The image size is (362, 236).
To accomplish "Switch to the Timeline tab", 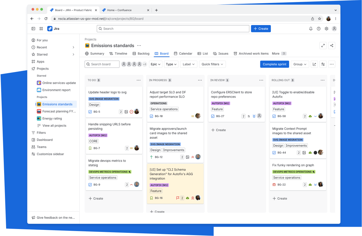I will point(118,54).
